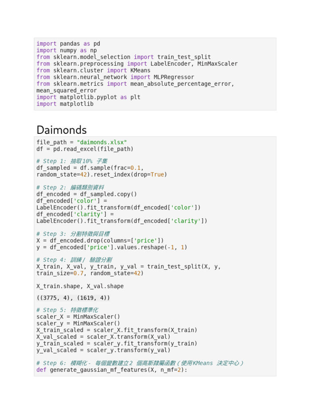
Task: Click the "Daimonds" heading
Action: point(61,130)
